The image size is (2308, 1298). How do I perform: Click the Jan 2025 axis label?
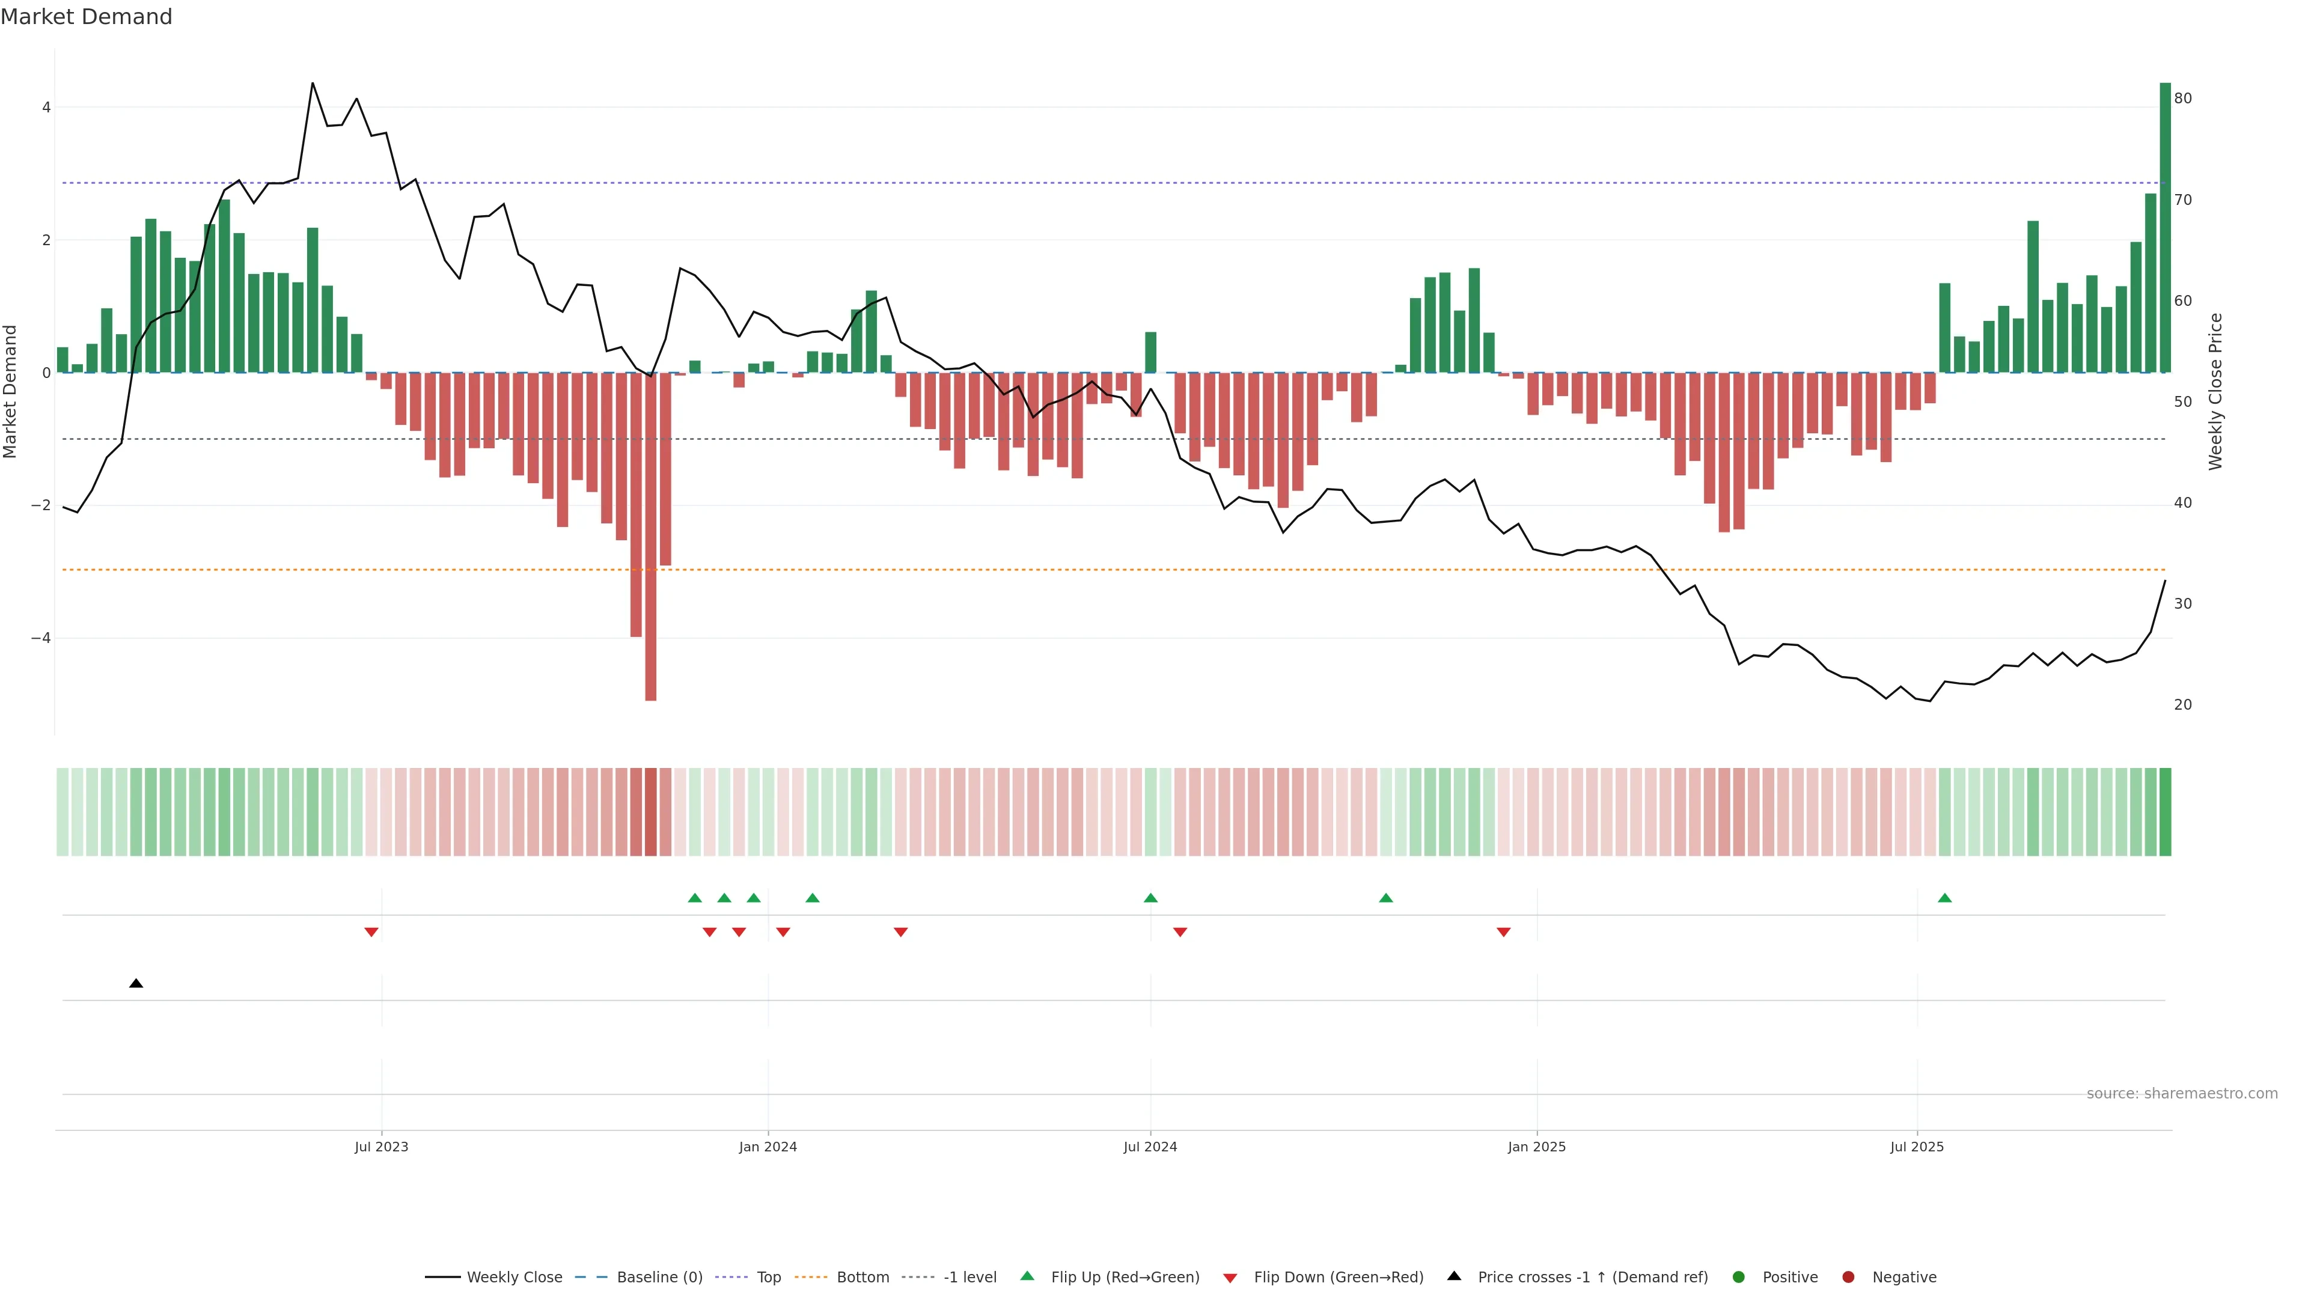tap(1537, 1148)
